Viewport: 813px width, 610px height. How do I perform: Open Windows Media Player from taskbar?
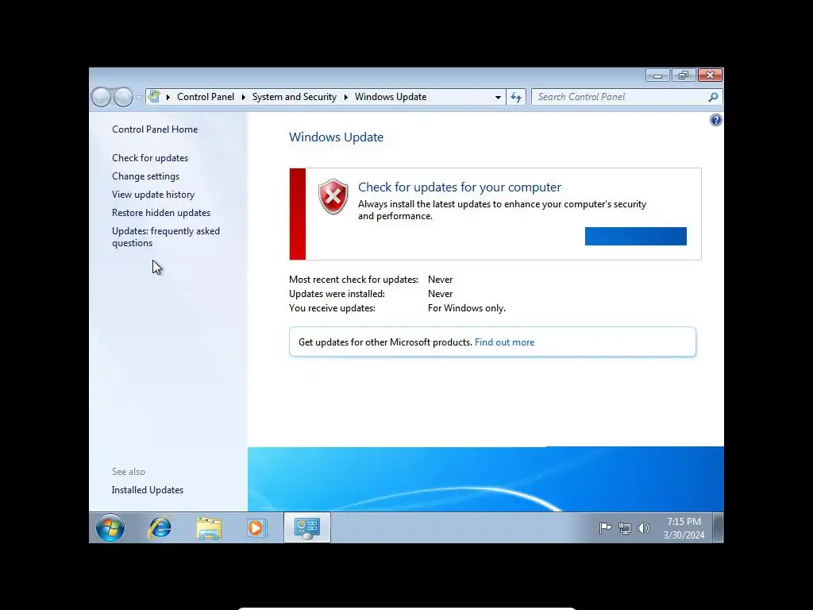256,528
